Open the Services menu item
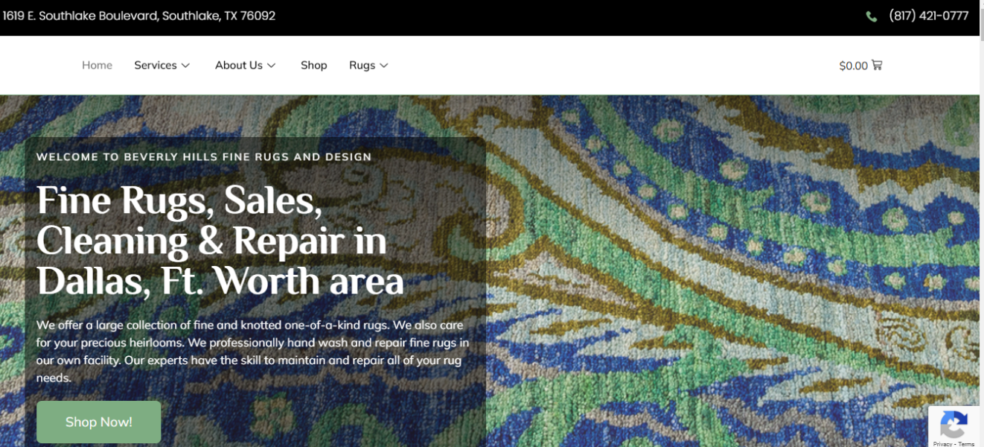Viewport: 984px width, 447px height. (156, 65)
